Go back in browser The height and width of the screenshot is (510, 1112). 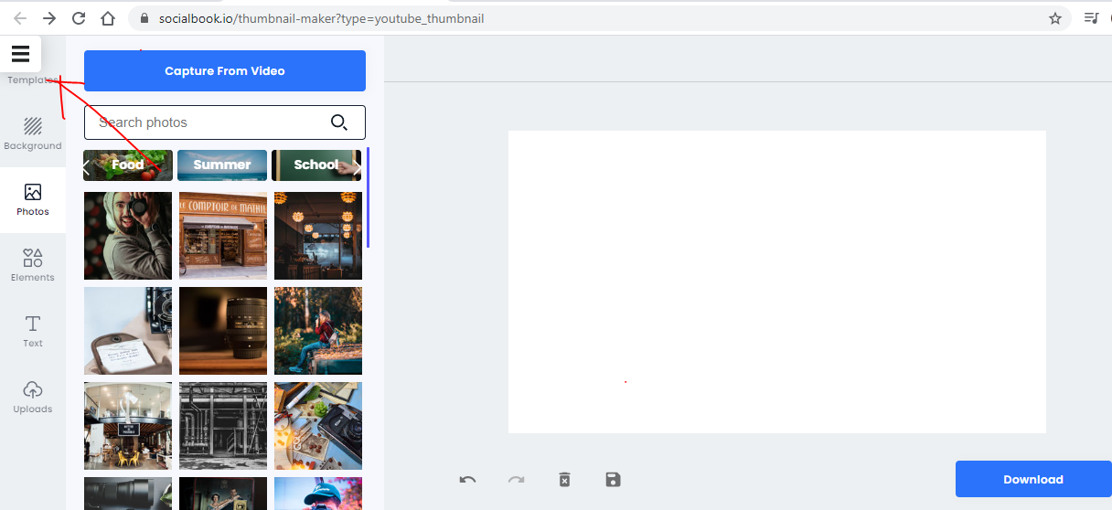click(x=19, y=18)
